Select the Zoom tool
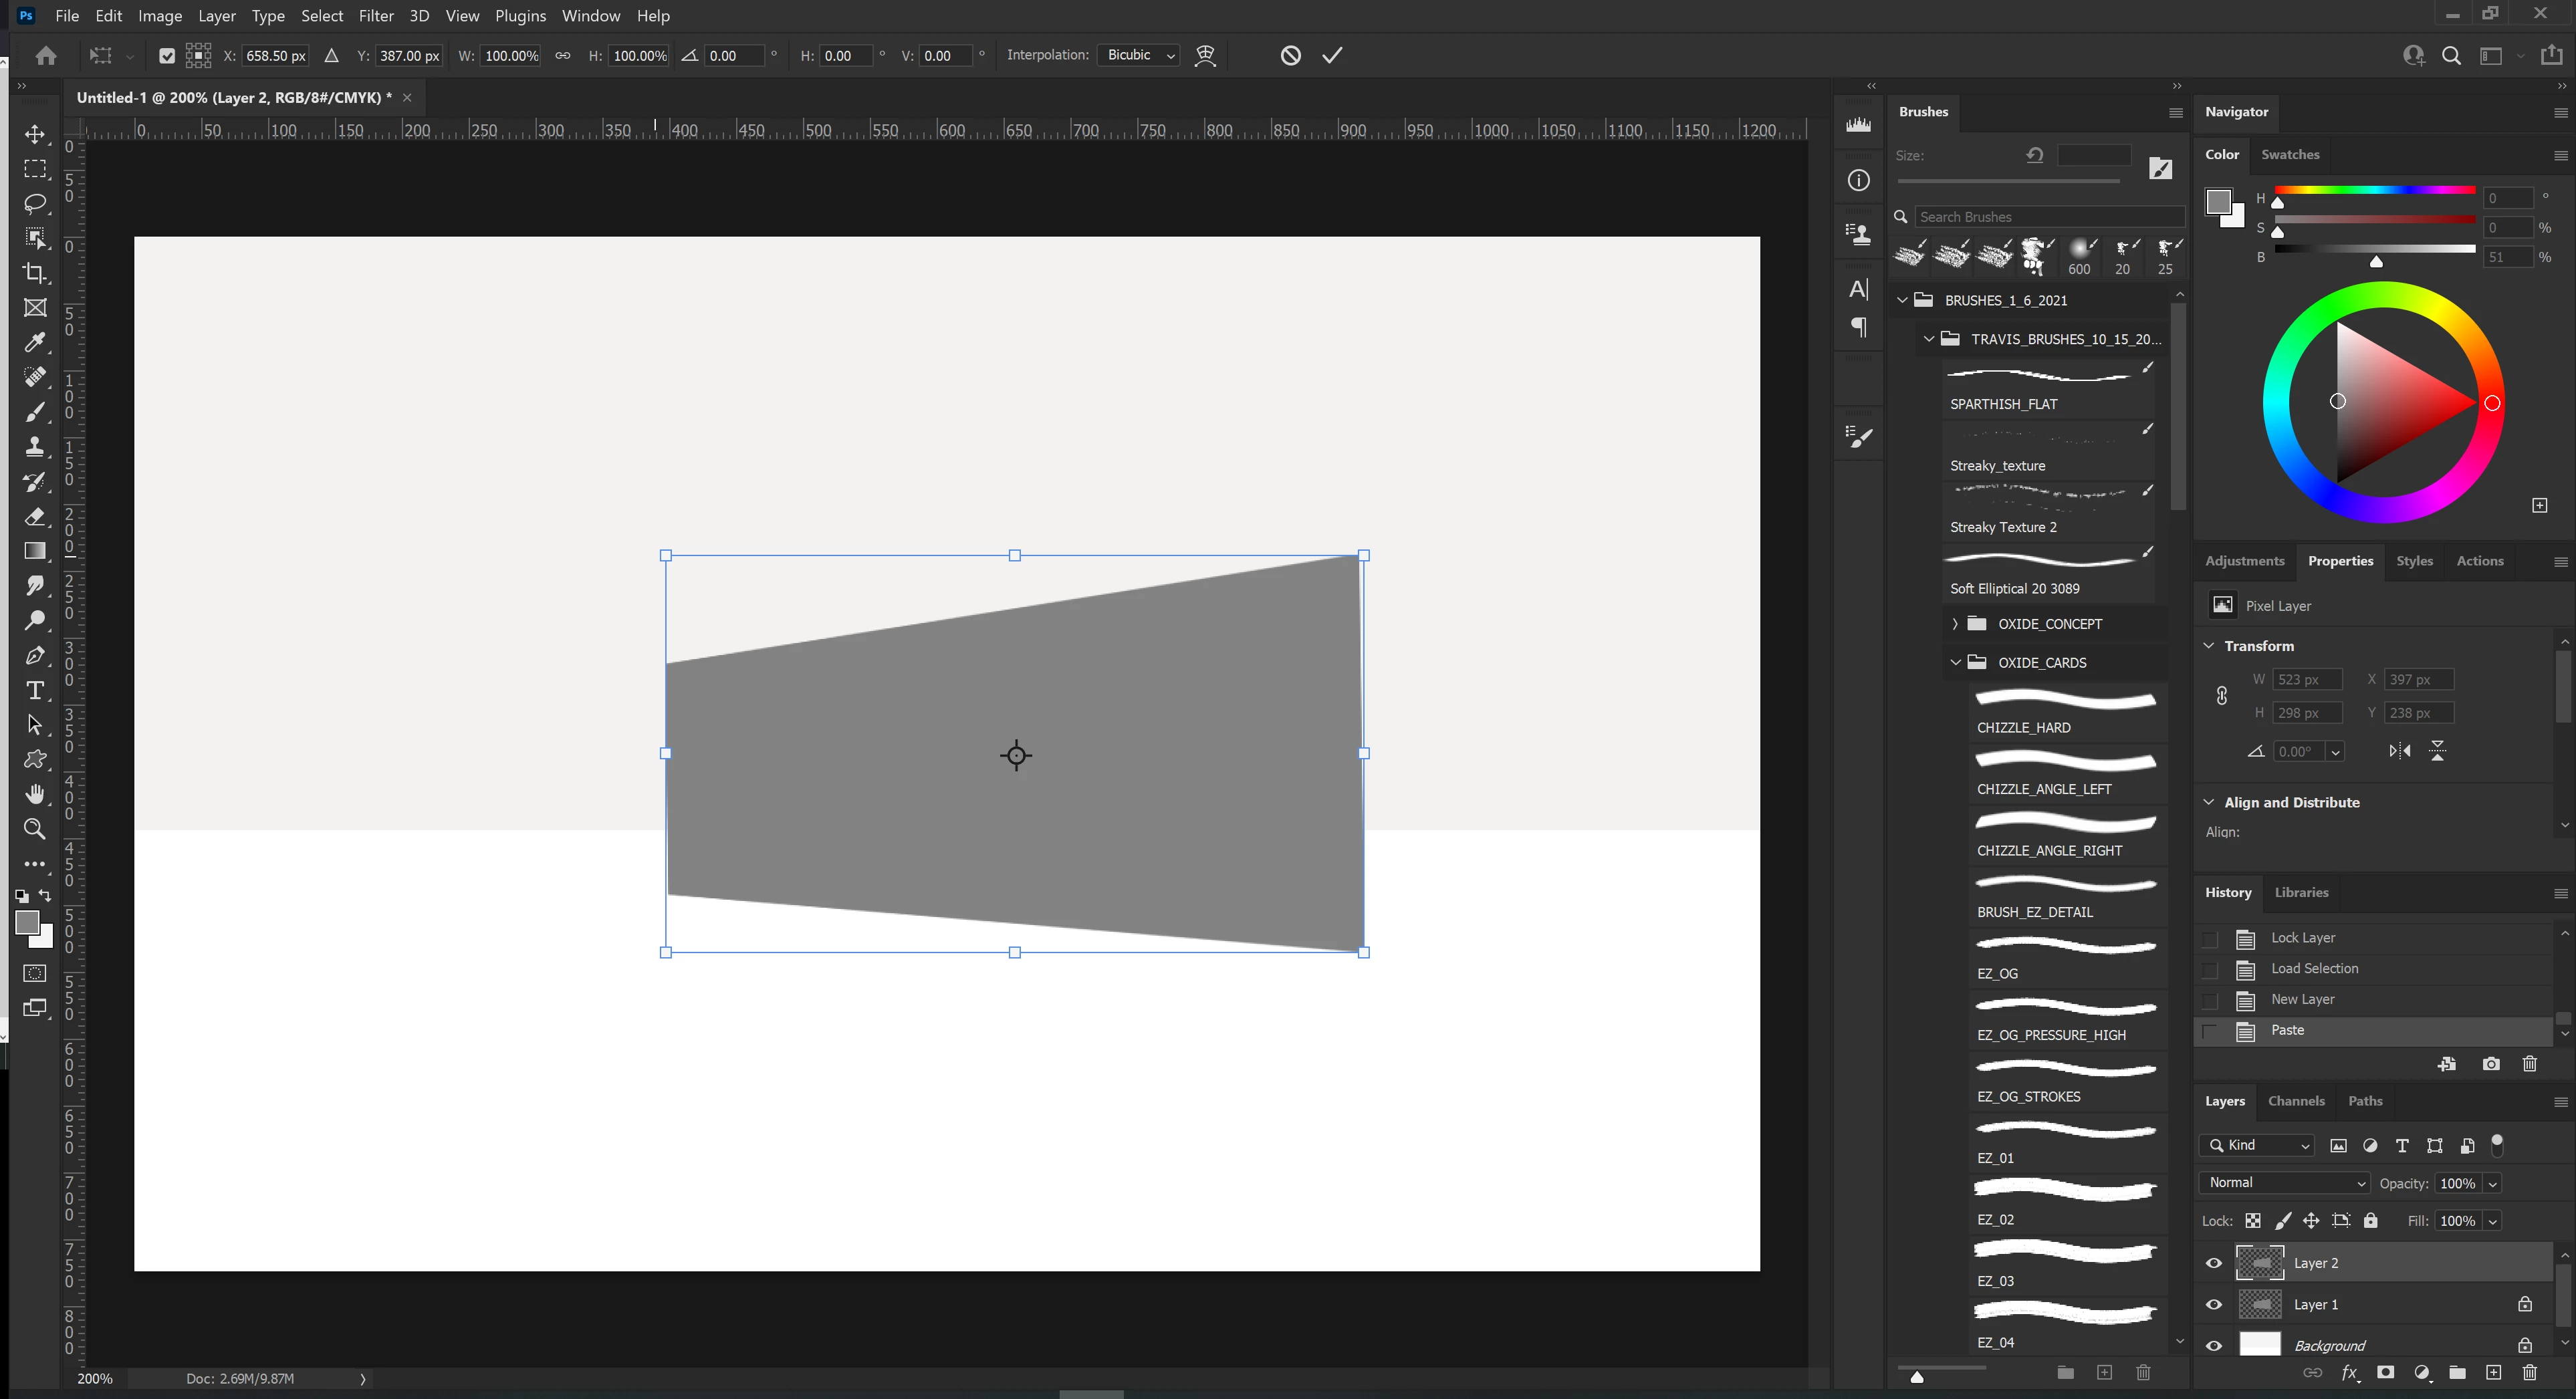This screenshot has height=1399, width=2576. coord(35,829)
